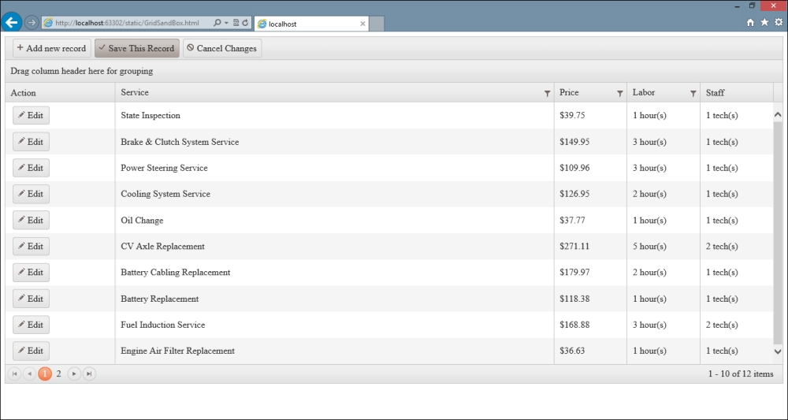788x420 pixels.
Task: Go to previous page of grid
Action: click(30, 374)
